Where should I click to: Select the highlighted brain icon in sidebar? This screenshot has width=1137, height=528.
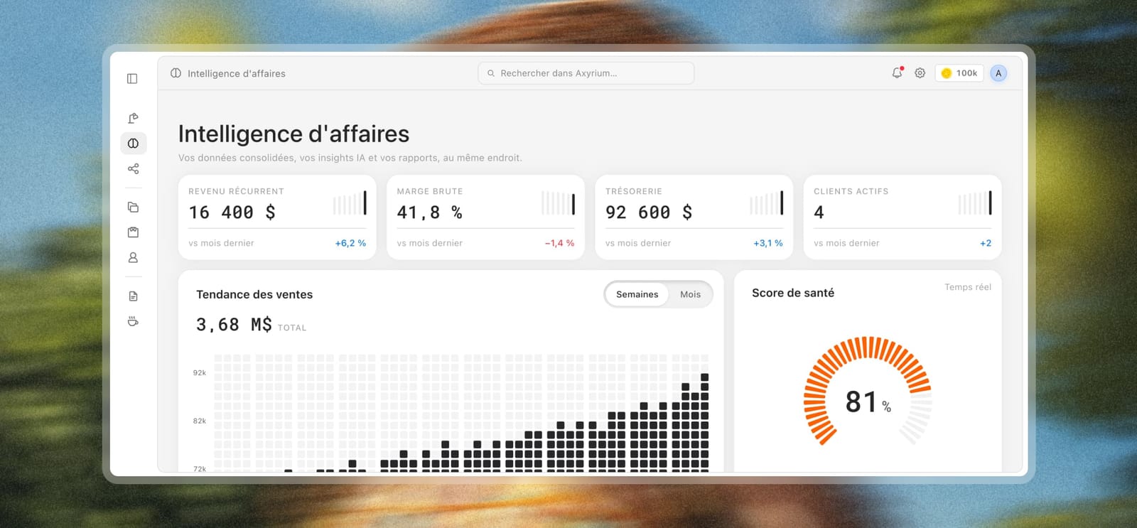coord(133,144)
